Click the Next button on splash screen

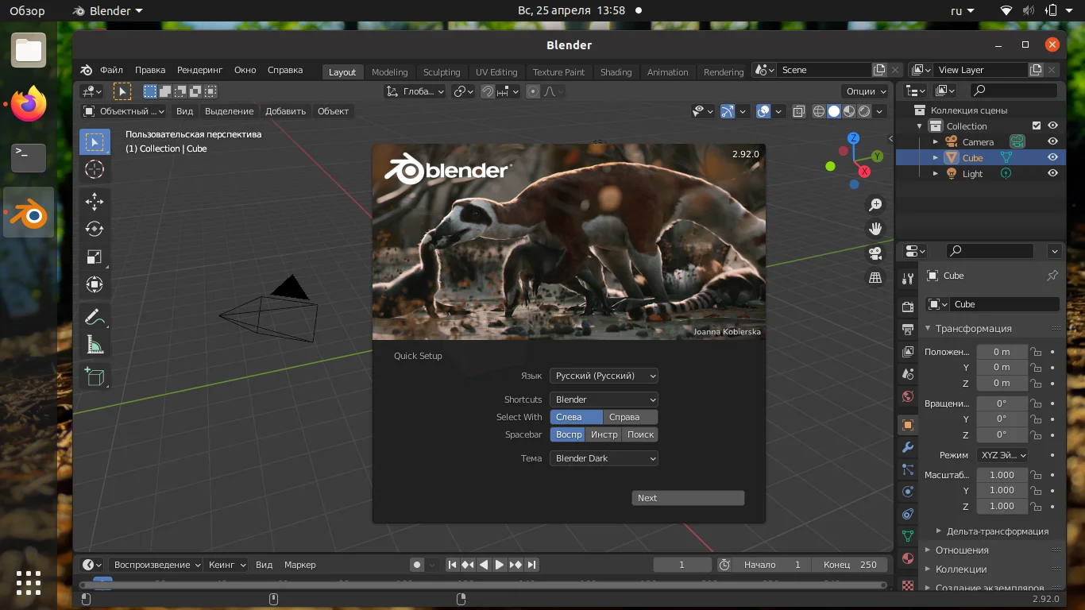[x=688, y=498]
